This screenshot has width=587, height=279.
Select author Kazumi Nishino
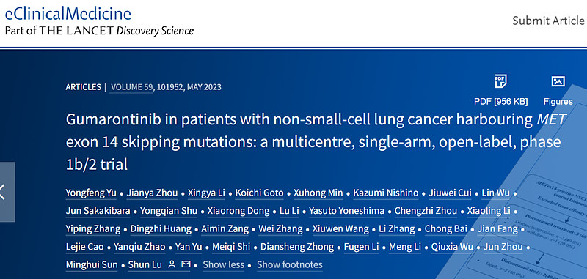386,193
